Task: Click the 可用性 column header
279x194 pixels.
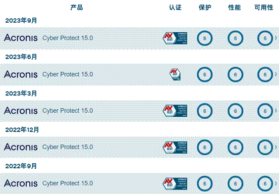Action: (x=264, y=8)
